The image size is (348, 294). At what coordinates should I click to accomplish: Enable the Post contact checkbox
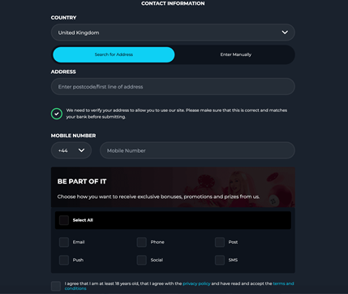pyautogui.click(x=220, y=242)
